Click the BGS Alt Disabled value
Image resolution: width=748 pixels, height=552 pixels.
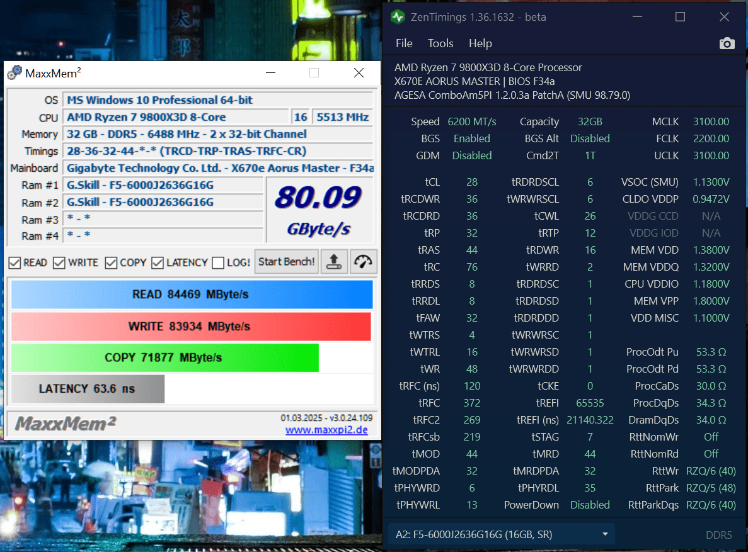point(590,138)
